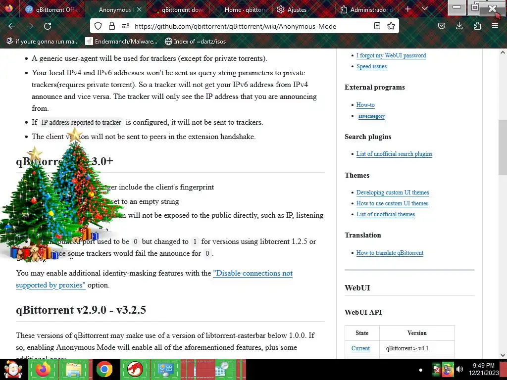Viewport: 507px width, 380px height.
Task: Open the Speed issues link
Action: [x=371, y=66]
